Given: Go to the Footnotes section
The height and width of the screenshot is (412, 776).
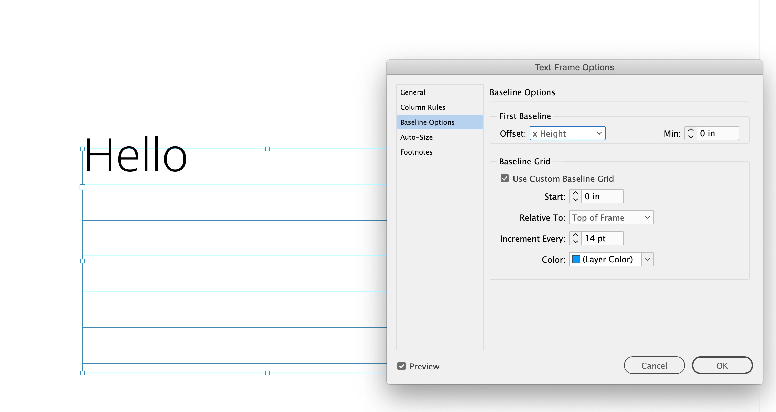Looking at the screenshot, I should [x=416, y=152].
